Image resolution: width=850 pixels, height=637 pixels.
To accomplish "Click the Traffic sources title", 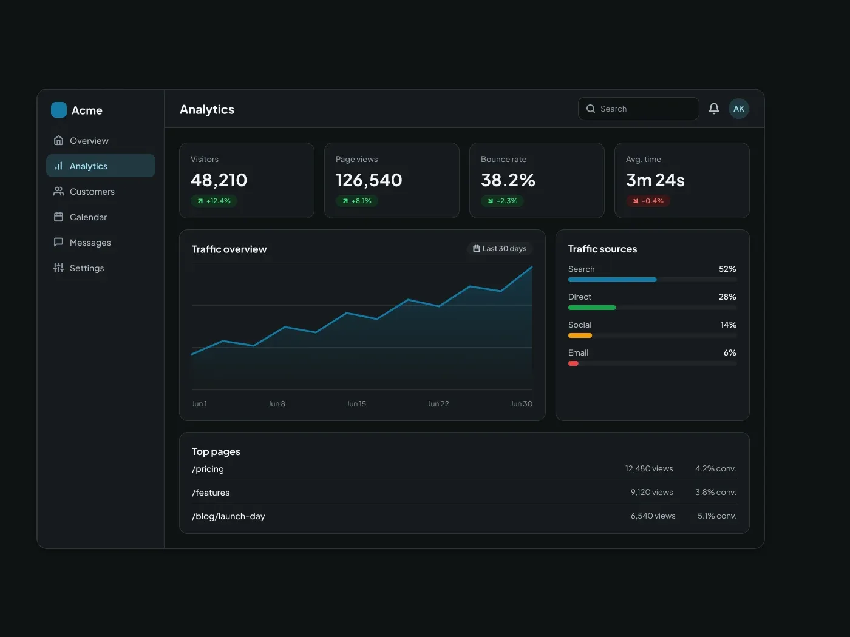I will [x=602, y=249].
